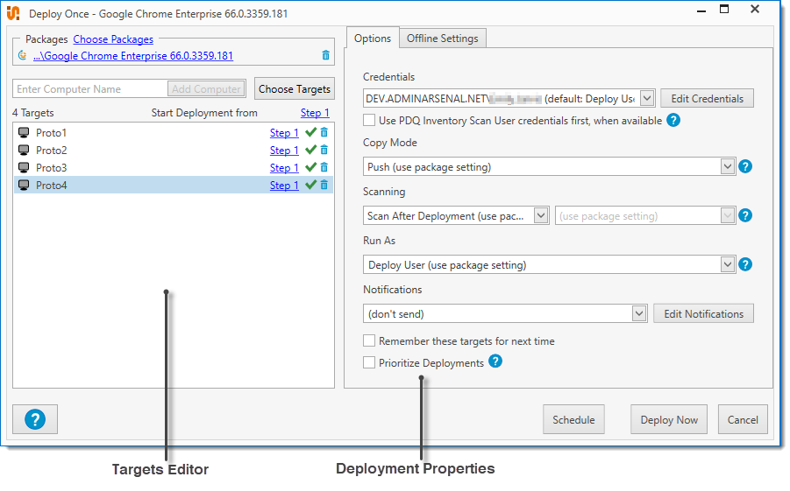
Task: Delete the Google Chrome Enterprise package trash icon
Action: (326, 55)
